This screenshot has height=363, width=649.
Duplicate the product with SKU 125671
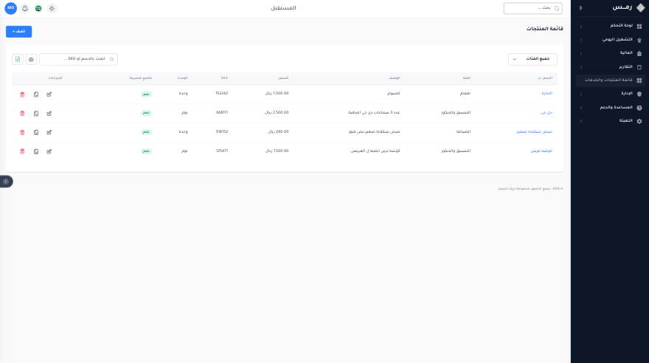36,151
